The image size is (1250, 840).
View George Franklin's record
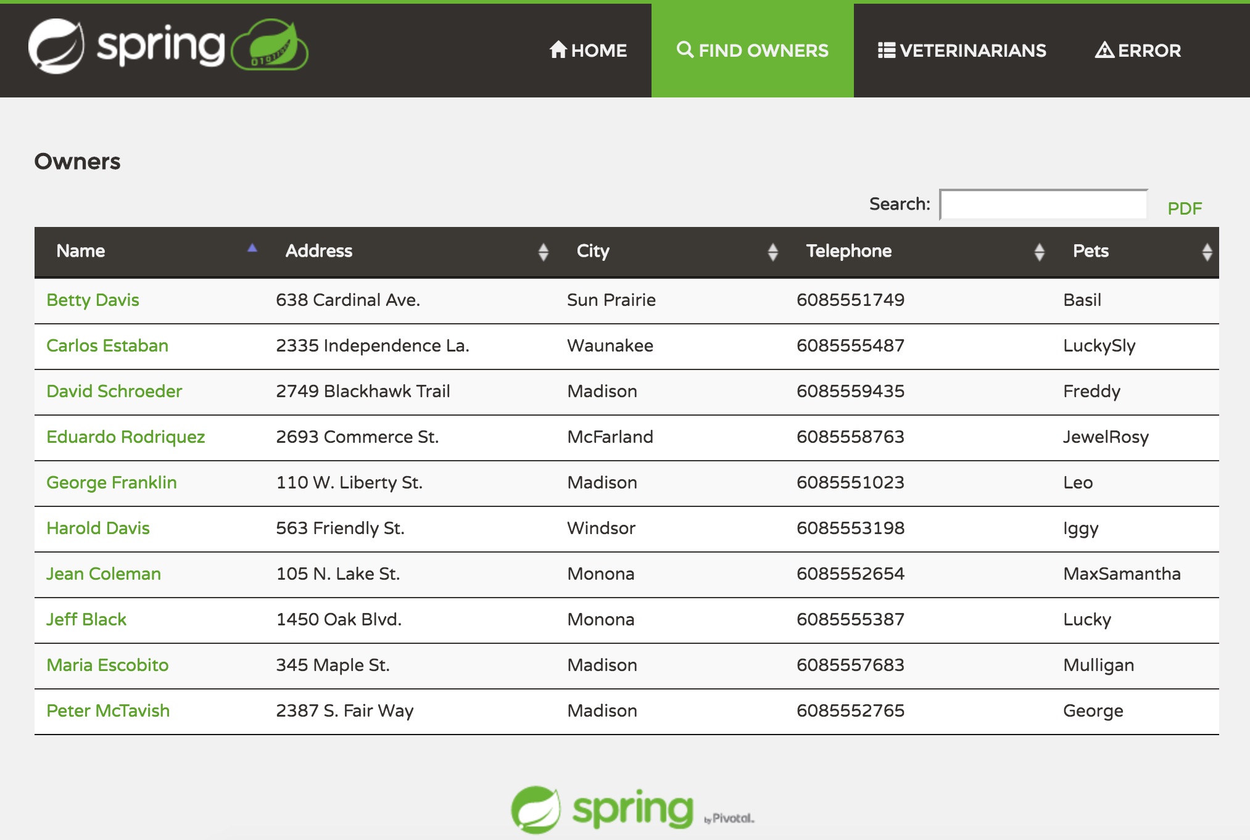coord(112,482)
